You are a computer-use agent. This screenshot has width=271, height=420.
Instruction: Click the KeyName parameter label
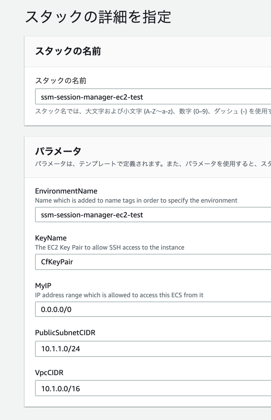[51, 238]
